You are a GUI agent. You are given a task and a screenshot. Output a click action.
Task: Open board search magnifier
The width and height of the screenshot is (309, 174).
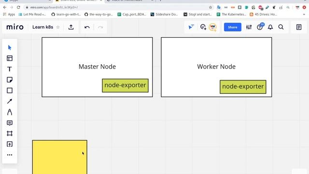[281, 27]
